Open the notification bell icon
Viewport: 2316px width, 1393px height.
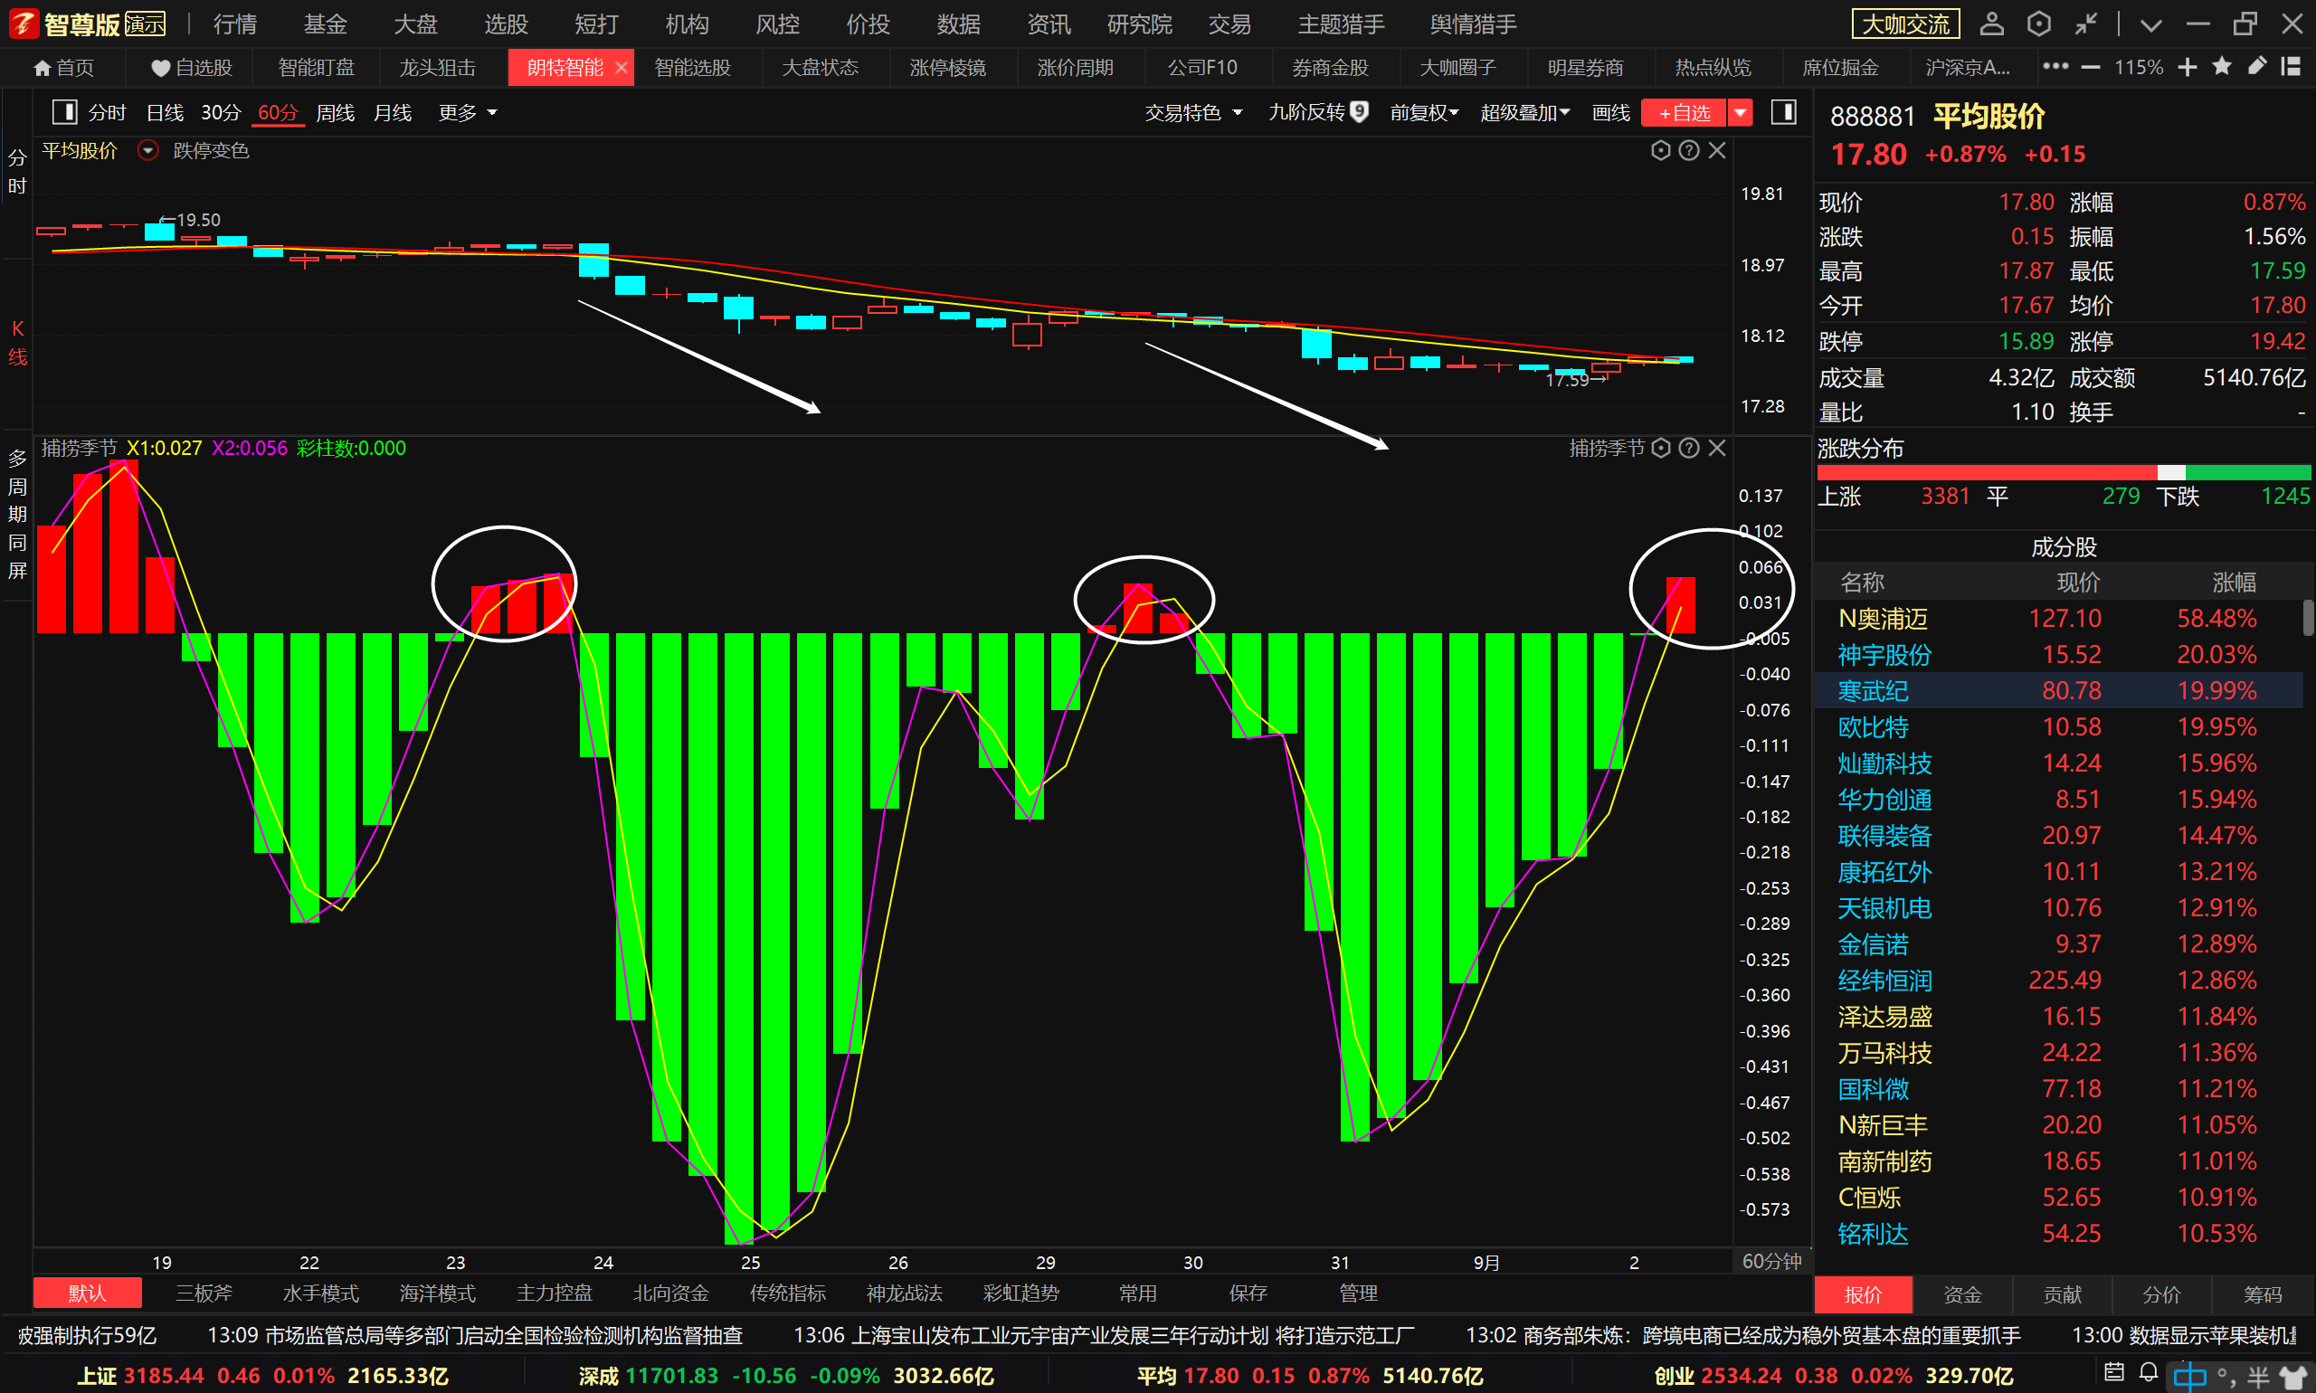click(2149, 1372)
